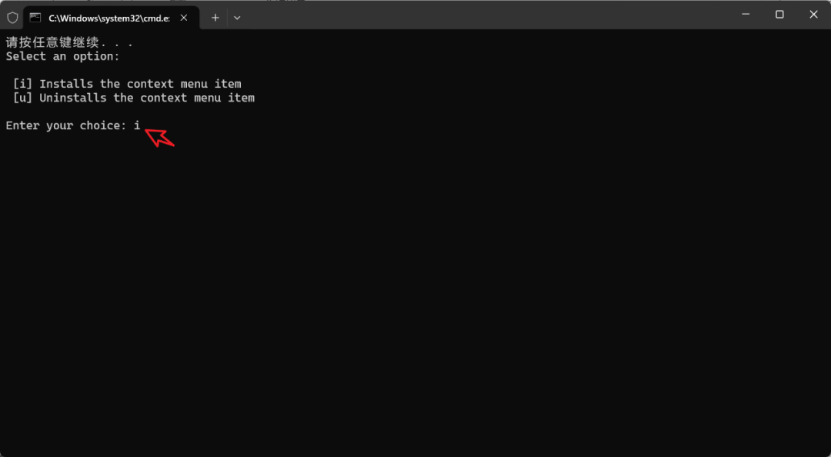Maximize the terminal window
Screen dimensions: 831x457
[779, 15]
